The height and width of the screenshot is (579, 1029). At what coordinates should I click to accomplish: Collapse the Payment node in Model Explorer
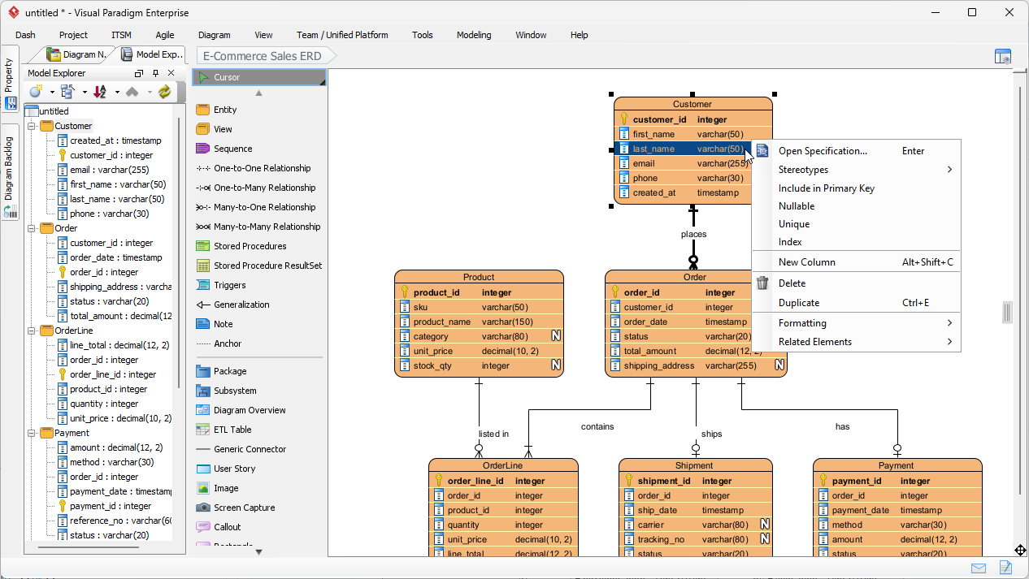click(x=32, y=433)
